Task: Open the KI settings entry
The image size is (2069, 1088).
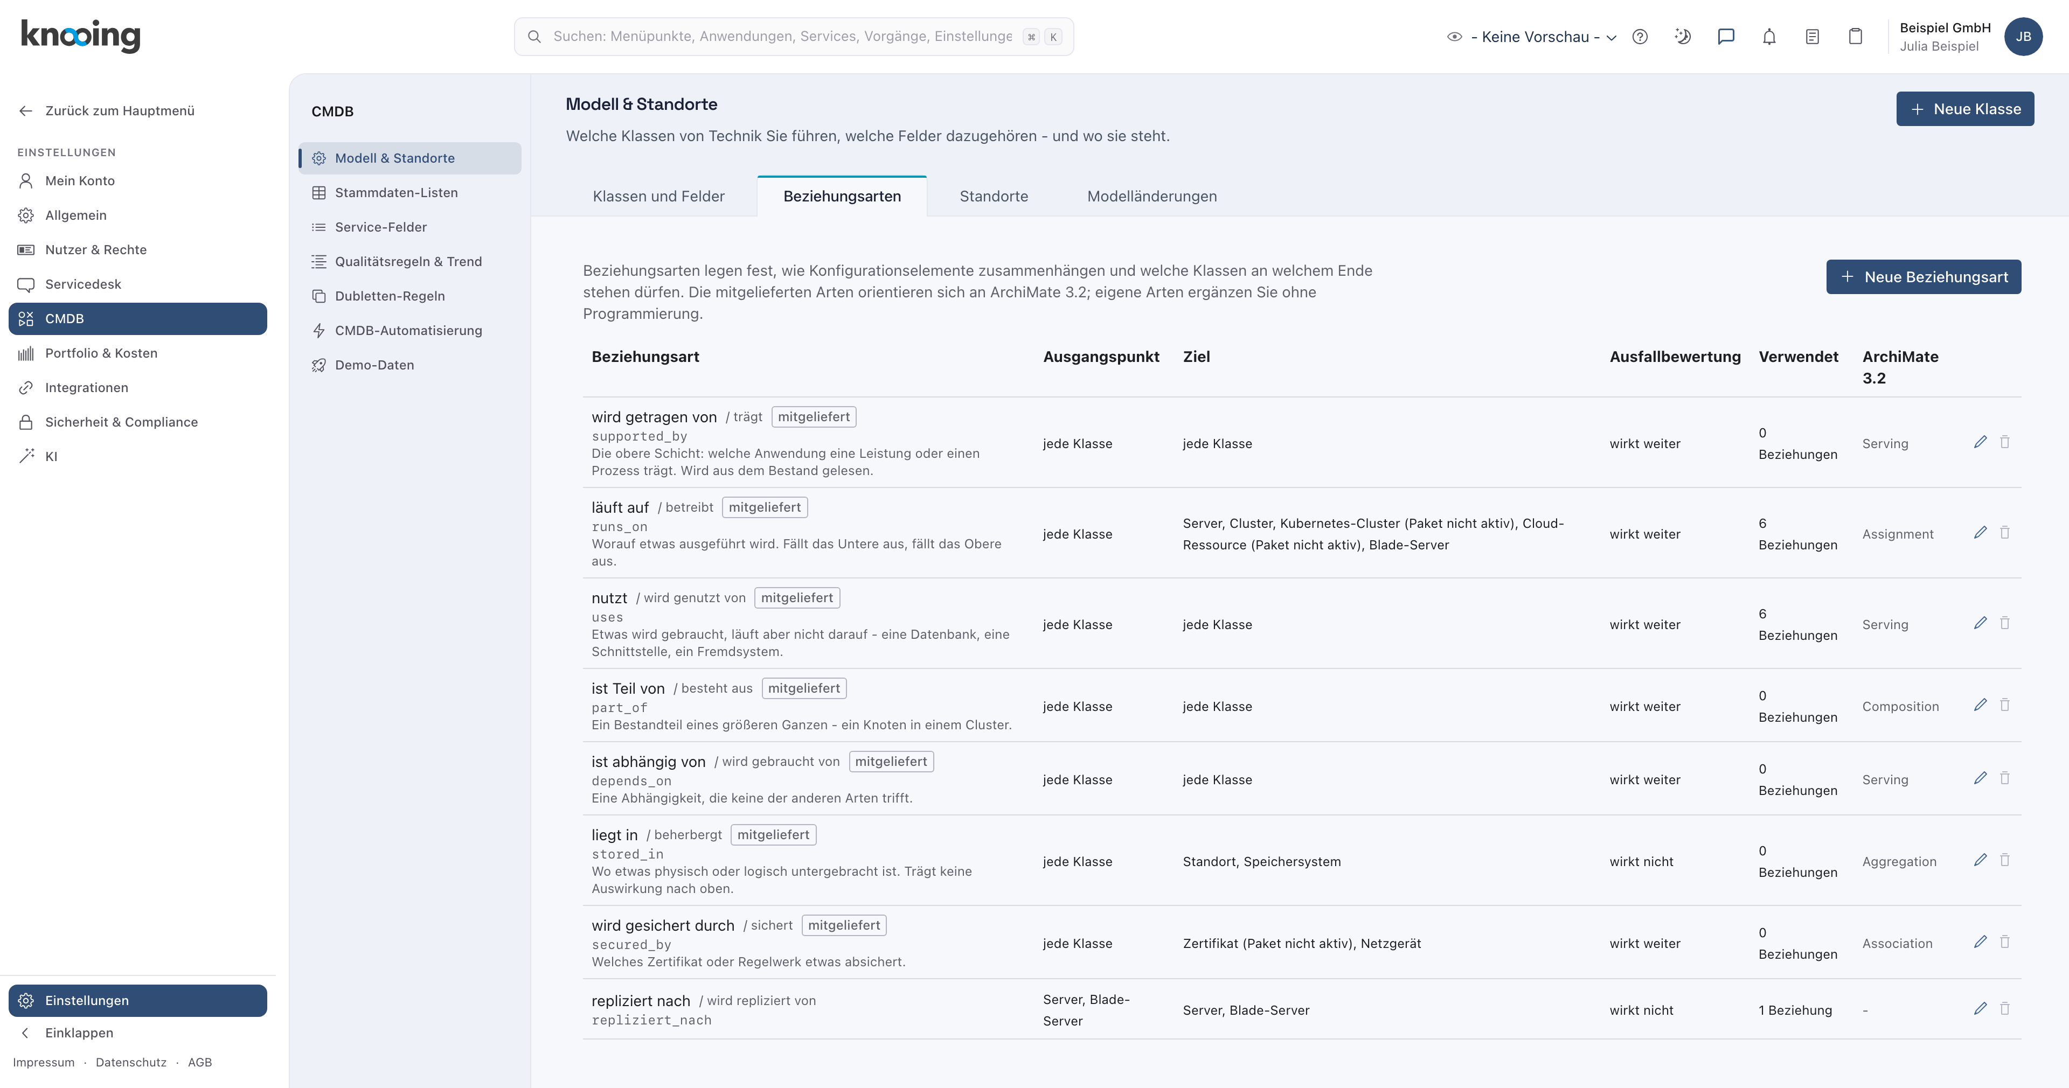Action: (x=137, y=457)
